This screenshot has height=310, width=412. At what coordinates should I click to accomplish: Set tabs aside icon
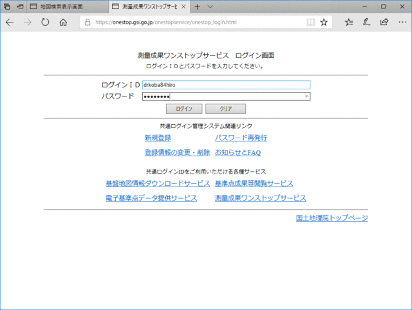(20, 6)
